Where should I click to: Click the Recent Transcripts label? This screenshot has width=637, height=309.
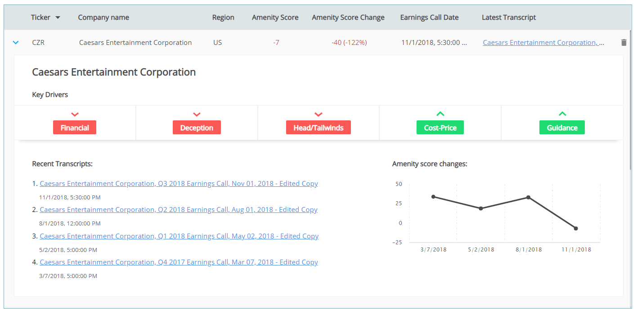point(62,164)
